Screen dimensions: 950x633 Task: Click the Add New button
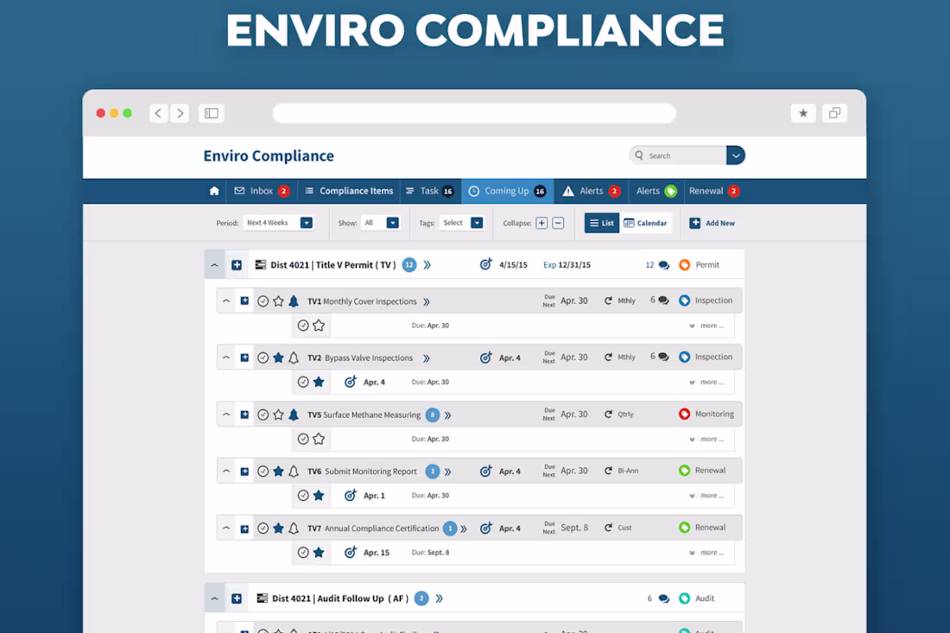pyautogui.click(x=712, y=222)
